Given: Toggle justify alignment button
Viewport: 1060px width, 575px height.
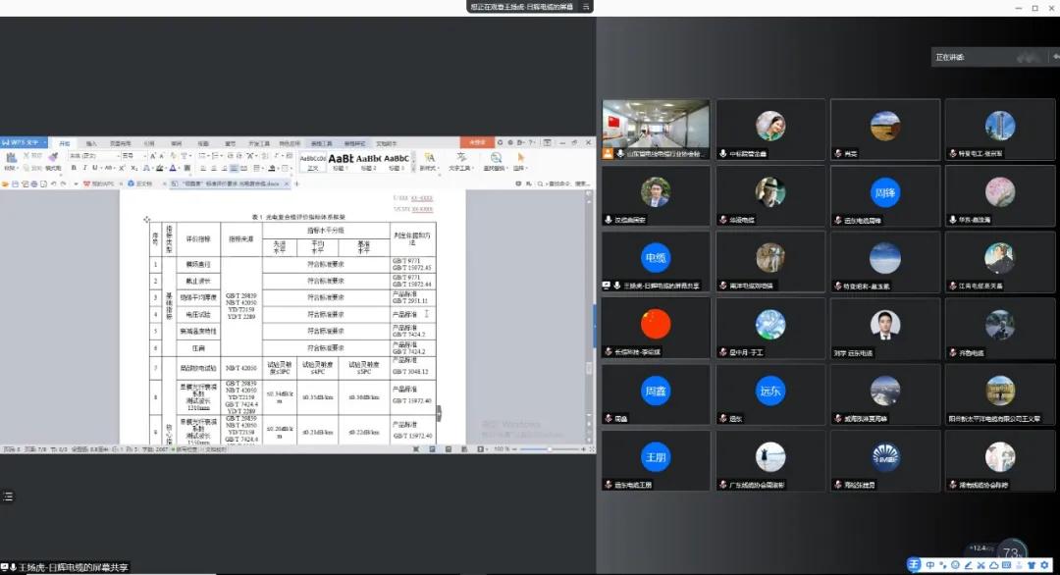Looking at the screenshot, I should 234,168.
